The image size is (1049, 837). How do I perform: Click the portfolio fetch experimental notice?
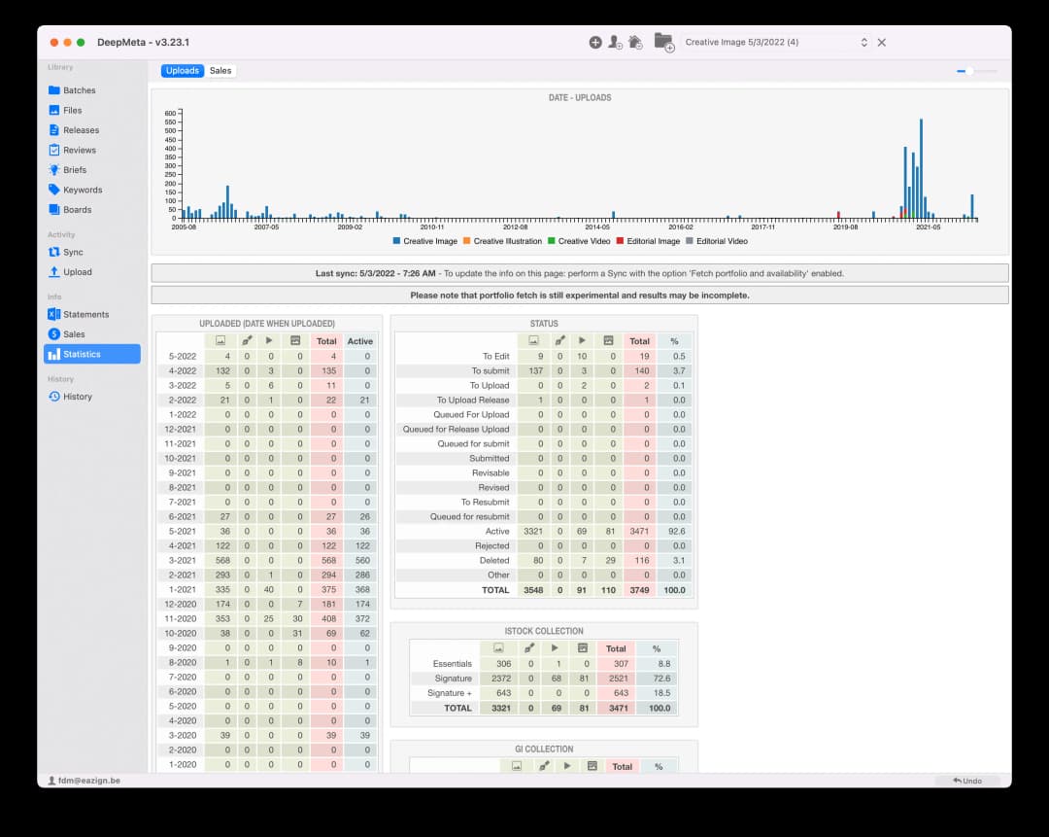pyautogui.click(x=579, y=296)
